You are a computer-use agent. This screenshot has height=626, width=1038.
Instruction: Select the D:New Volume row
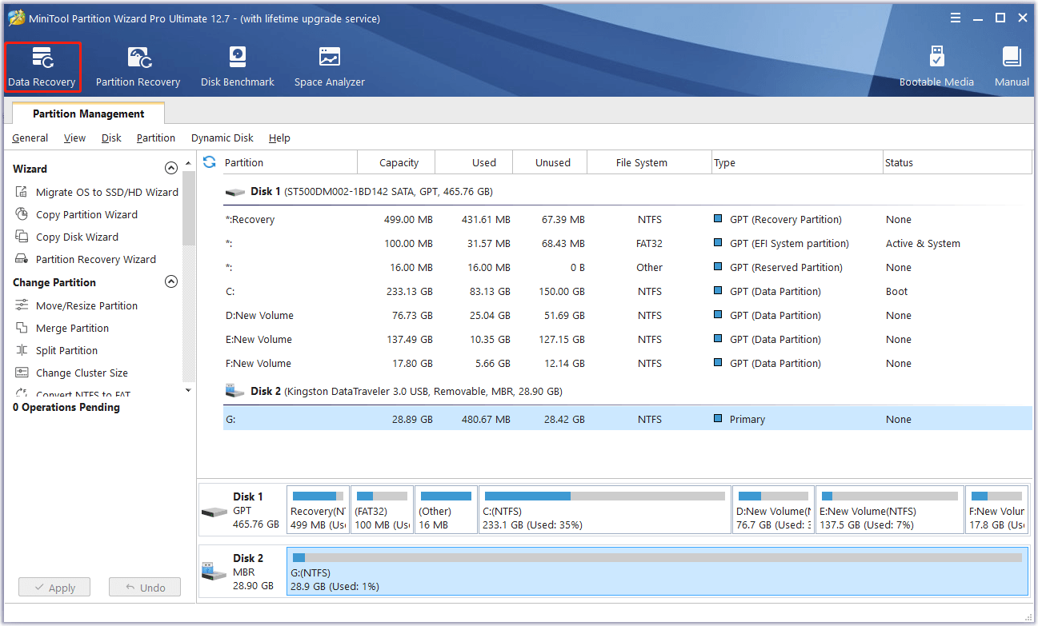[627, 315]
